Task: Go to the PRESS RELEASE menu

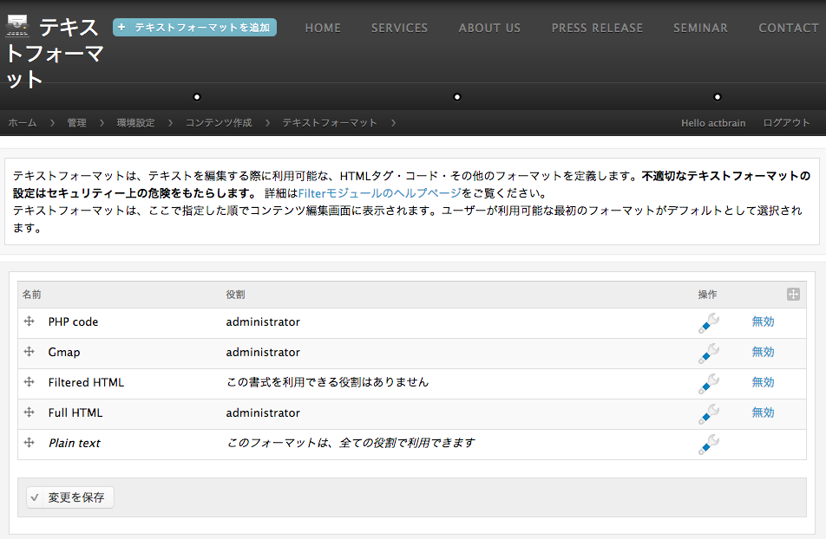Action: click(x=597, y=28)
